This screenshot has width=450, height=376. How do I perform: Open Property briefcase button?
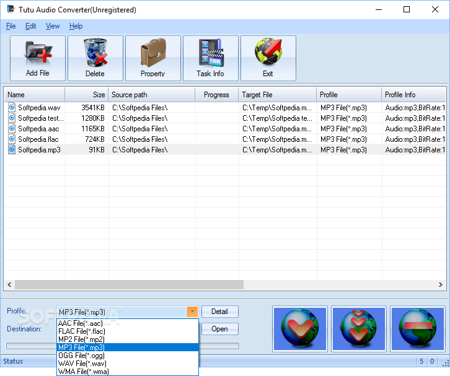[x=153, y=58]
